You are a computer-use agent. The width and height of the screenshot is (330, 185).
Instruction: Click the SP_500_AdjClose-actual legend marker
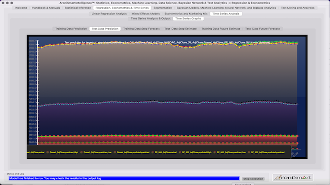click(153, 152)
